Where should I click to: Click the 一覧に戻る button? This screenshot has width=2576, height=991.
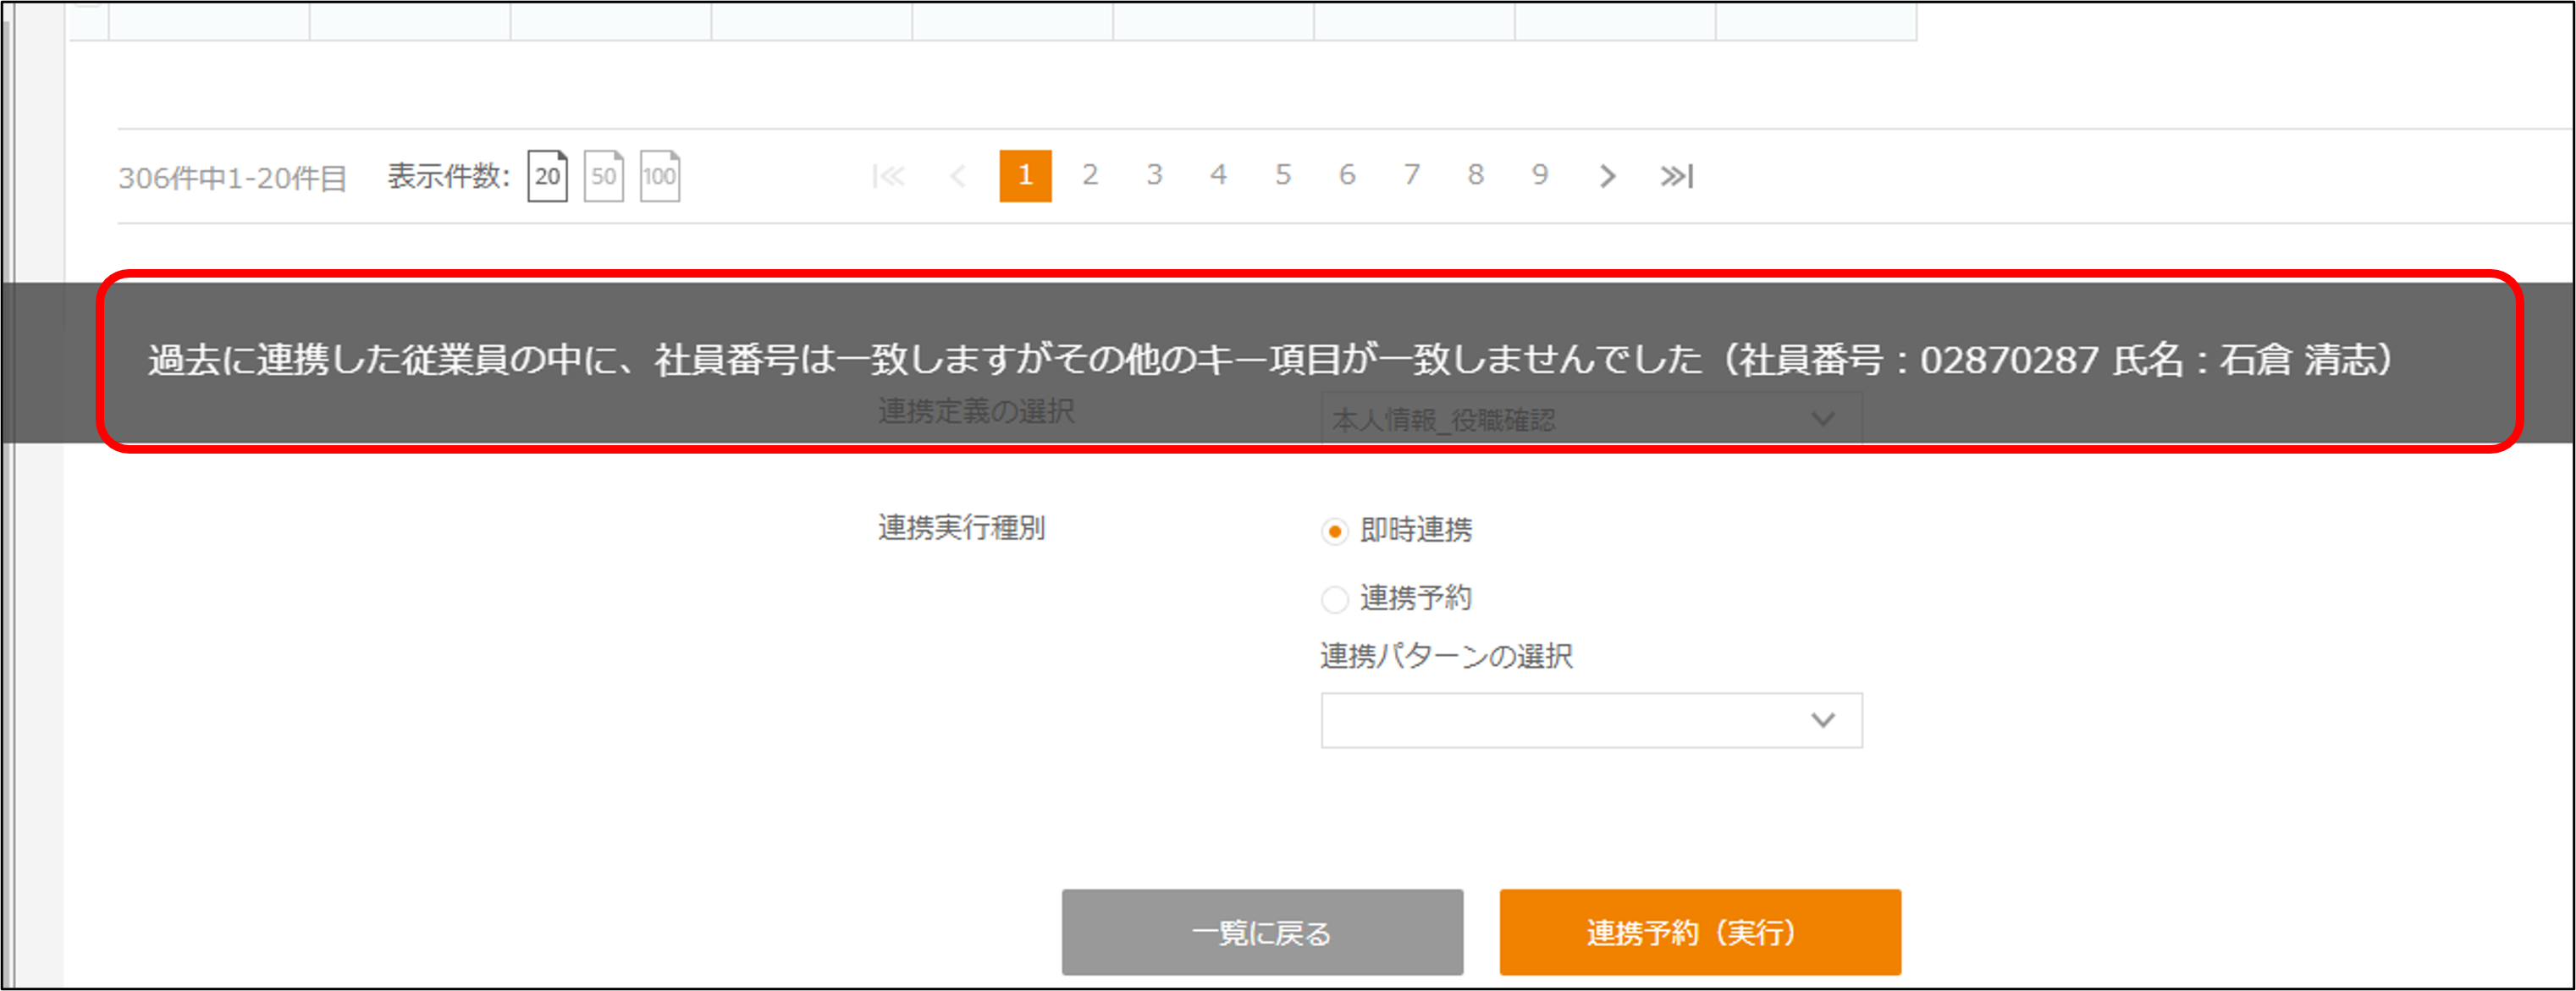(1262, 932)
